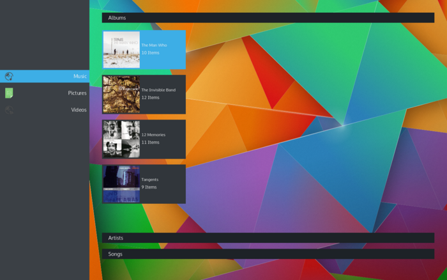
Task: Click the 'Tangents' album title text
Action: pyautogui.click(x=150, y=180)
